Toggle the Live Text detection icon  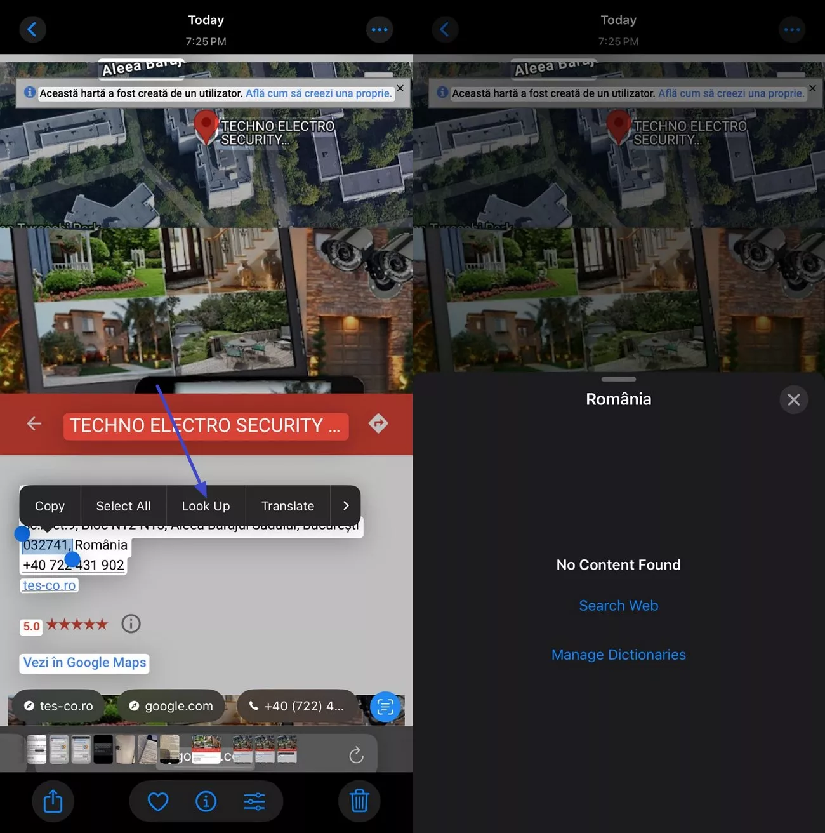pos(385,706)
